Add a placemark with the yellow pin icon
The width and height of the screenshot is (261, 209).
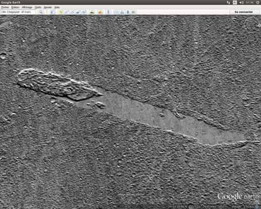click(61, 12)
